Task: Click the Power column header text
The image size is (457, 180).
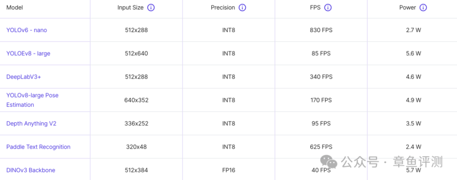Action: pyautogui.click(x=407, y=8)
